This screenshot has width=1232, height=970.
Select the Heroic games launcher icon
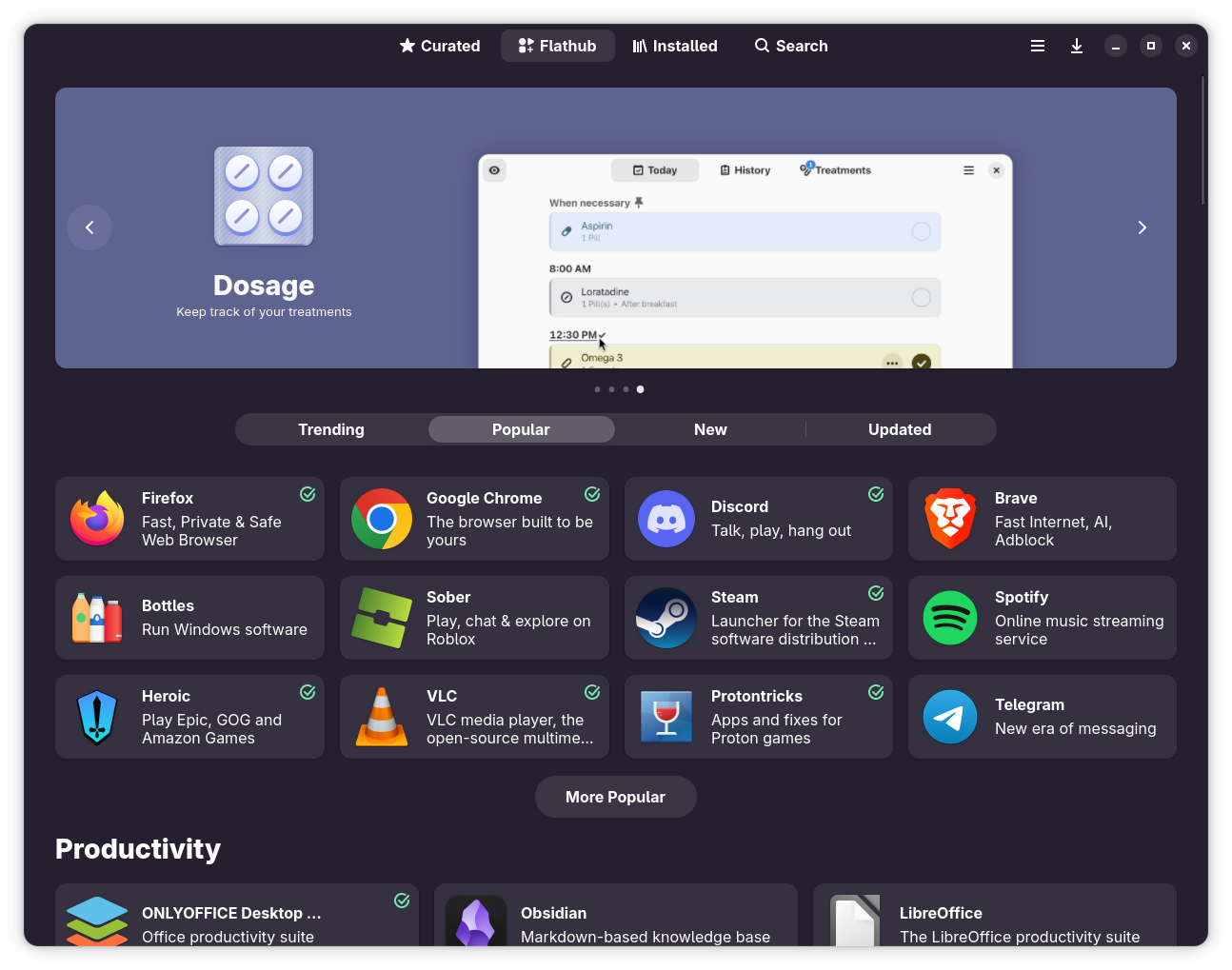click(97, 717)
